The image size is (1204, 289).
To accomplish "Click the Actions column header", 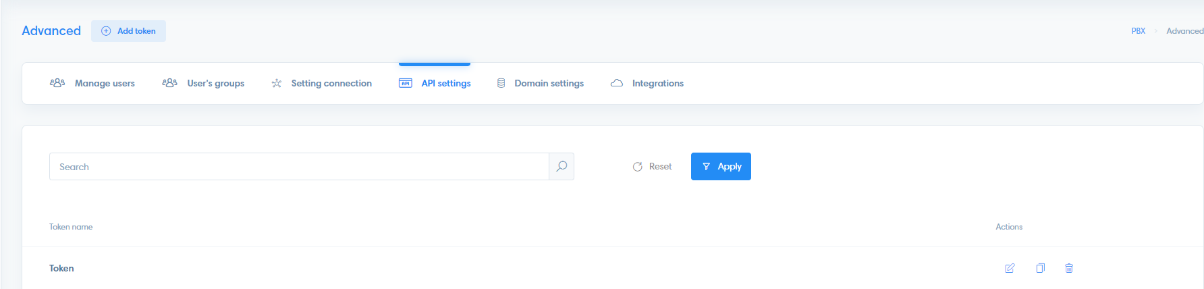I will pos(1009,227).
